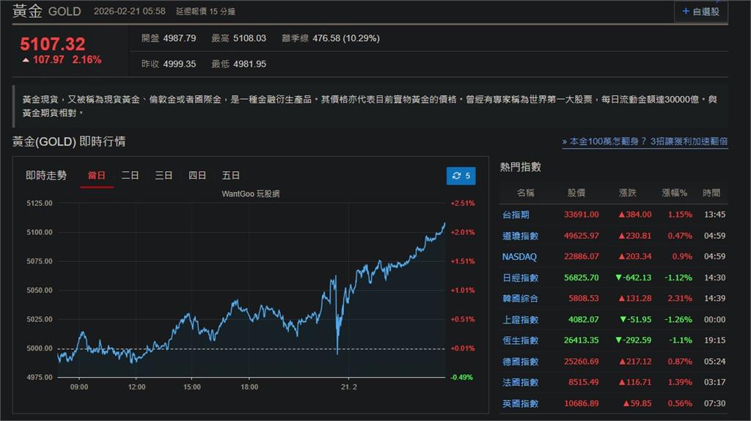Click the 黃金 GOLD page title

46,11
